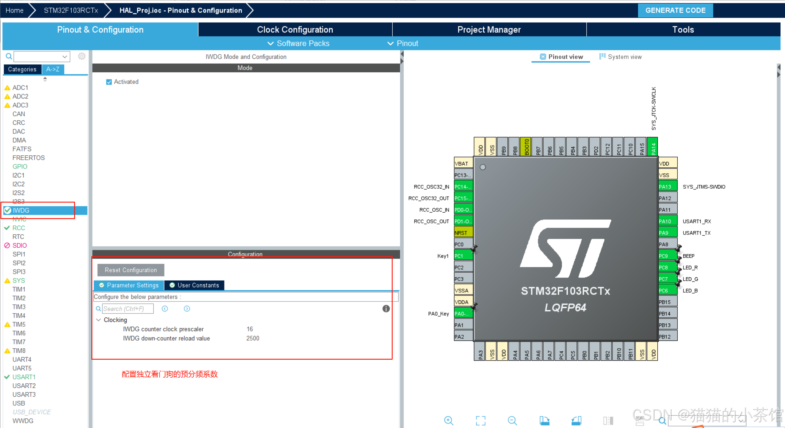Click the RCC green checkmark icon
This screenshot has width=785, height=428.
(7, 228)
